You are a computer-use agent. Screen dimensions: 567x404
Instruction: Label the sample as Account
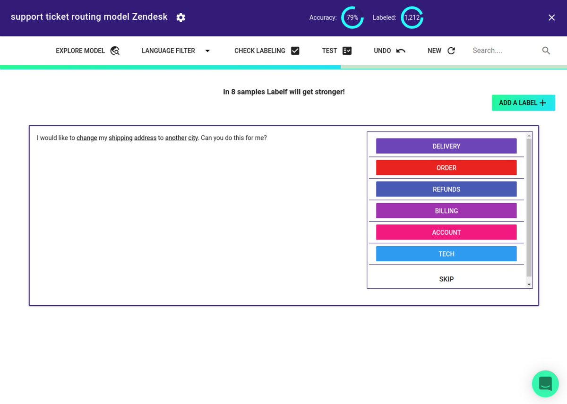click(x=447, y=232)
